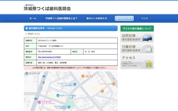This screenshot has height=111, width=178.
Task: Click the (有)石真工業 gray location pin
Action: 27,74
